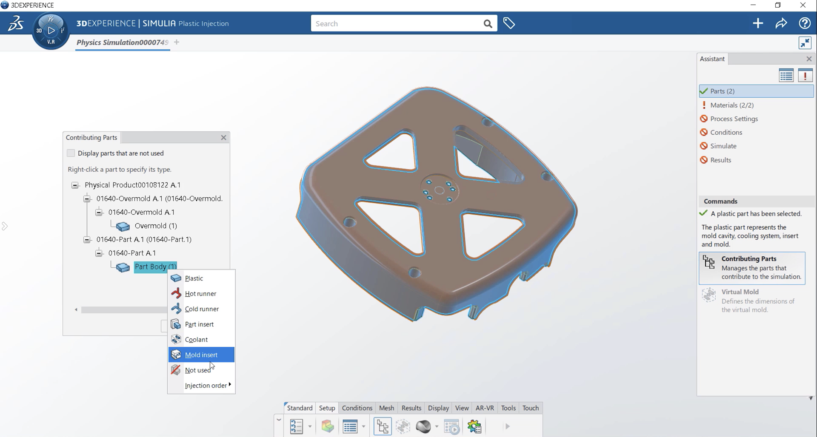
Task: Click the colored material block toolbar icon
Action: click(x=328, y=426)
